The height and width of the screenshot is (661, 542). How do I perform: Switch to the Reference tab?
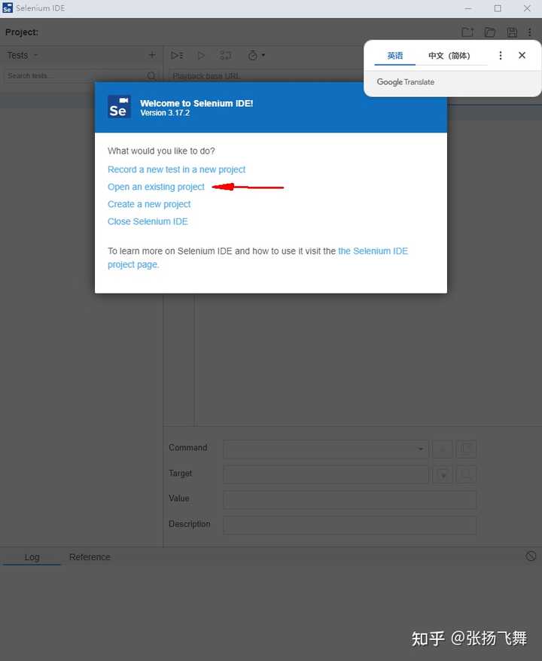pyautogui.click(x=90, y=557)
